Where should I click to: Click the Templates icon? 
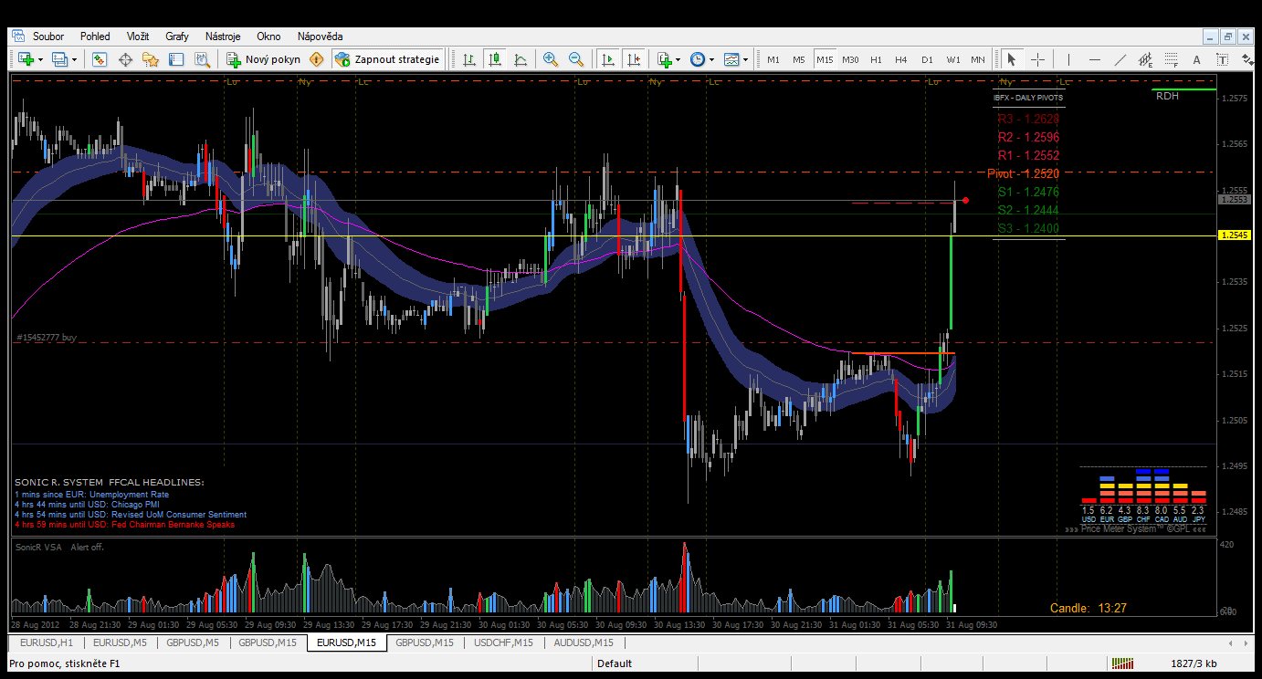(x=731, y=59)
